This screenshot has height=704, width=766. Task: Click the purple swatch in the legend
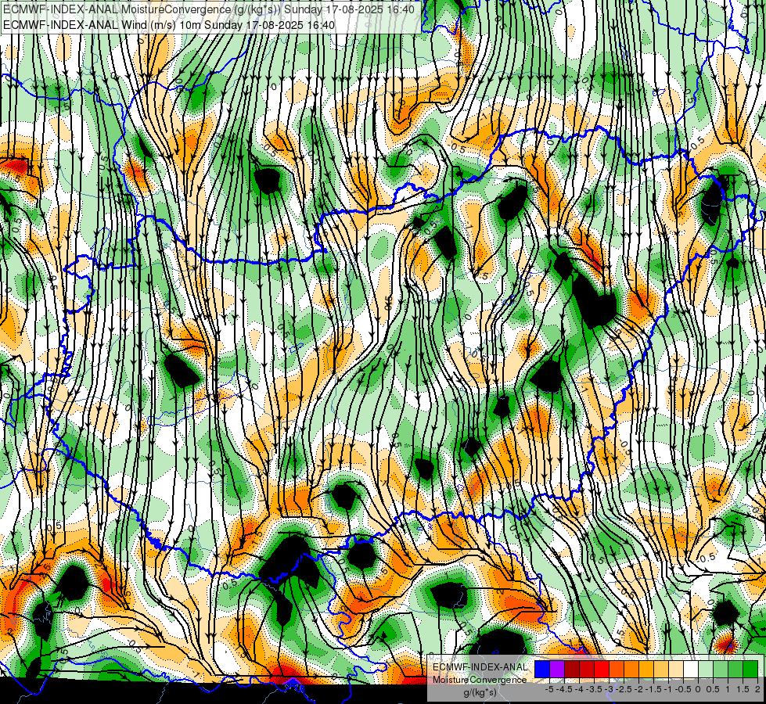(x=557, y=670)
